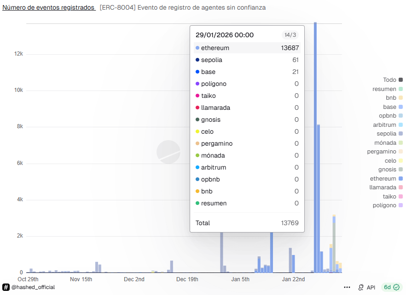Open the Número de eventos registrados link

pyautogui.click(x=48, y=8)
